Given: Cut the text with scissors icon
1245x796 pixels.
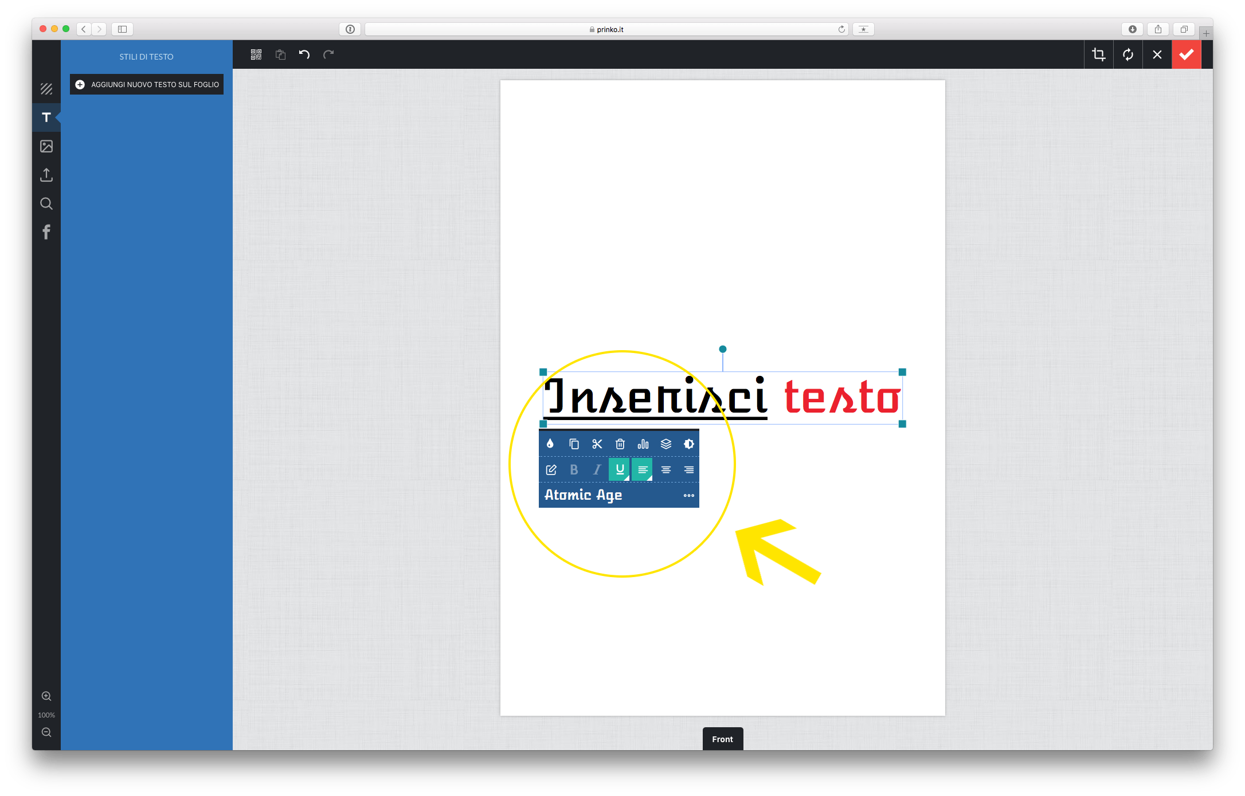Looking at the screenshot, I should click(597, 444).
